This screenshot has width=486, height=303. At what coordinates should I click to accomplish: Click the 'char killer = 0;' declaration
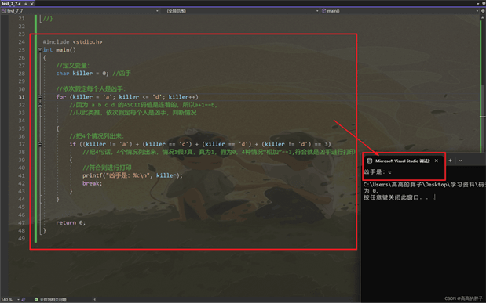pos(82,74)
